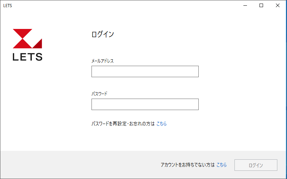Click the パスワード field label

[99, 94]
